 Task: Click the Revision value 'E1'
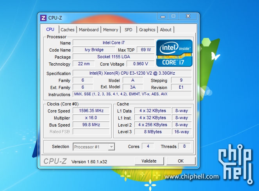tap(181, 87)
